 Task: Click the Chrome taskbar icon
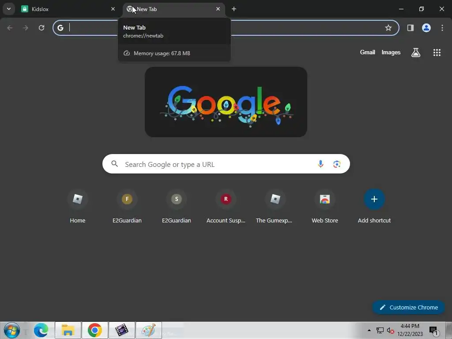coord(94,330)
